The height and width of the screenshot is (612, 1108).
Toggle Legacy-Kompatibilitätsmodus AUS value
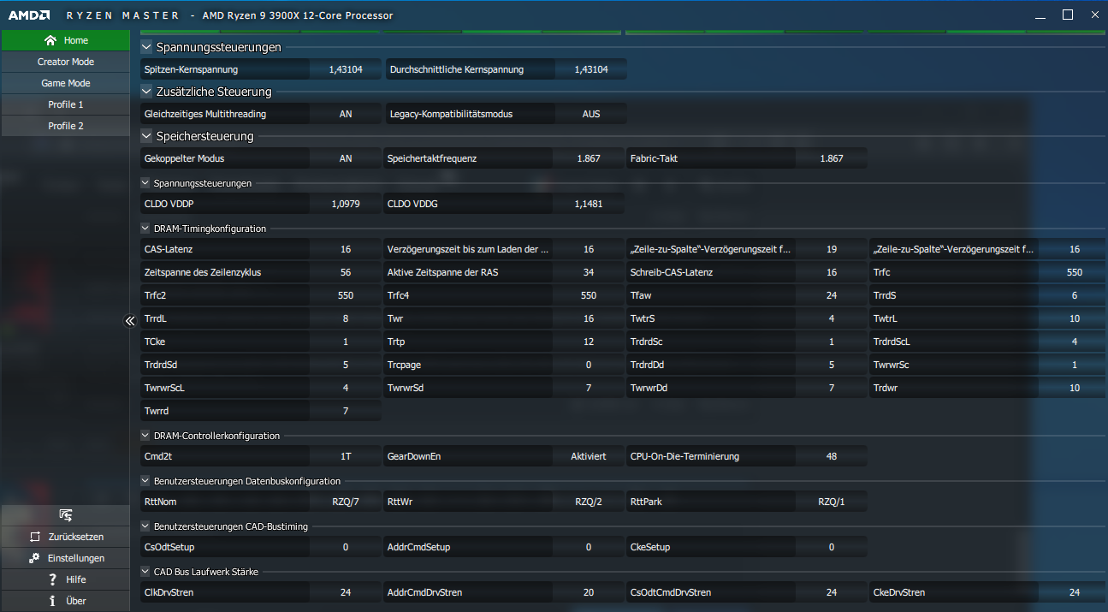(590, 114)
